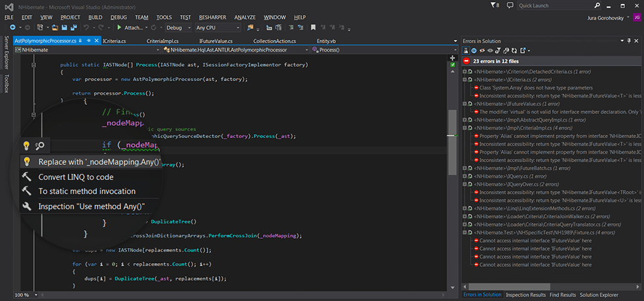Click the green Start debugging play icon

119,27
